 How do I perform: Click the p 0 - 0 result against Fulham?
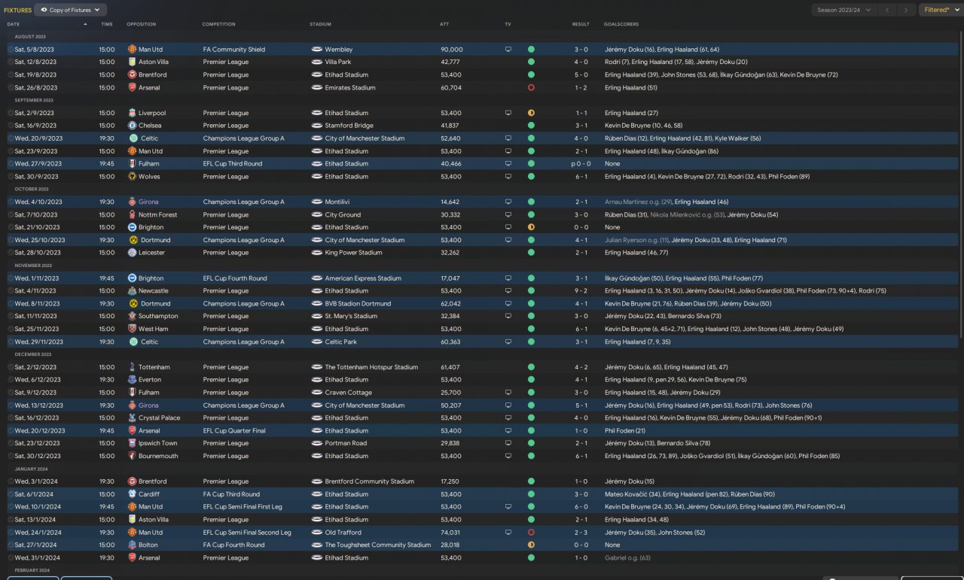[x=579, y=164]
